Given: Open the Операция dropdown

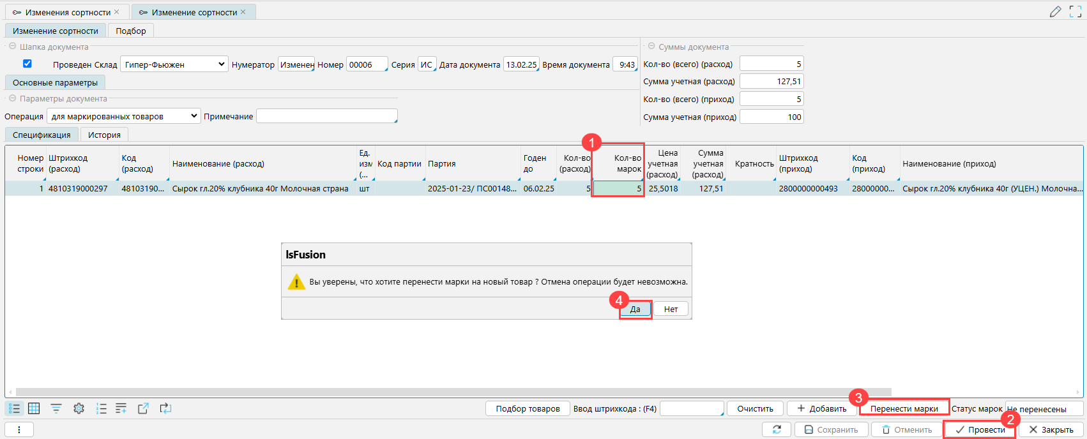Looking at the screenshot, I should [x=124, y=116].
